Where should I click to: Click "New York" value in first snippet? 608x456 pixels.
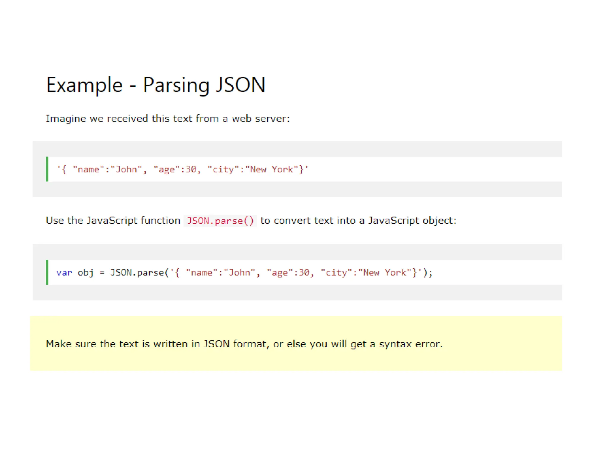(x=271, y=169)
